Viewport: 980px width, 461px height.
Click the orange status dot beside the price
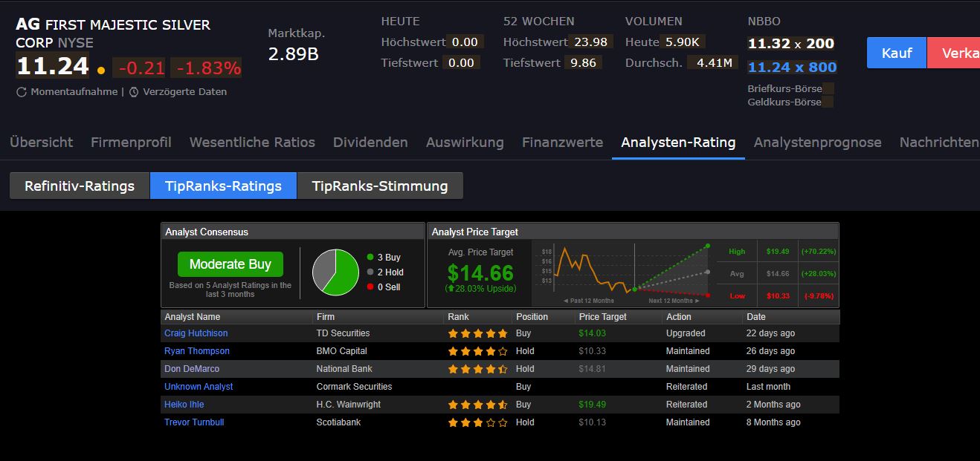point(101,71)
